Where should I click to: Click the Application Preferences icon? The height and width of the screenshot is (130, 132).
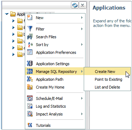pos(30,52)
